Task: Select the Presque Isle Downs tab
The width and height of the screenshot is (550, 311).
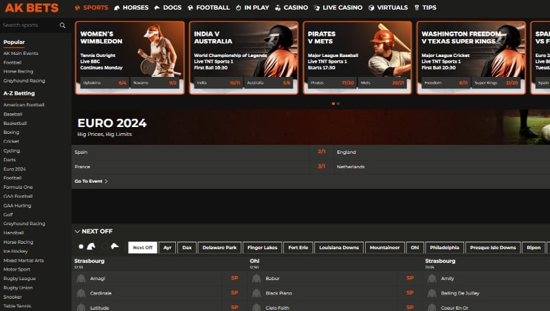Action: pyautogui.click(x=493, y=248)
